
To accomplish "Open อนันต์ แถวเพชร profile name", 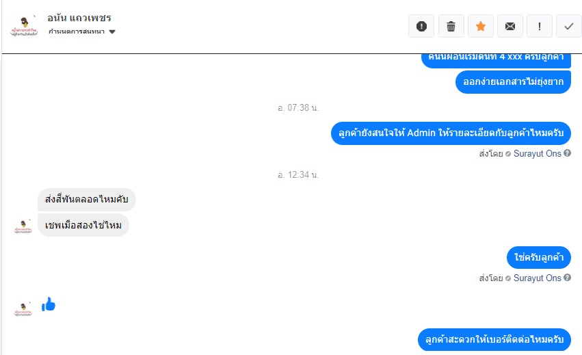I will [79, 18].
